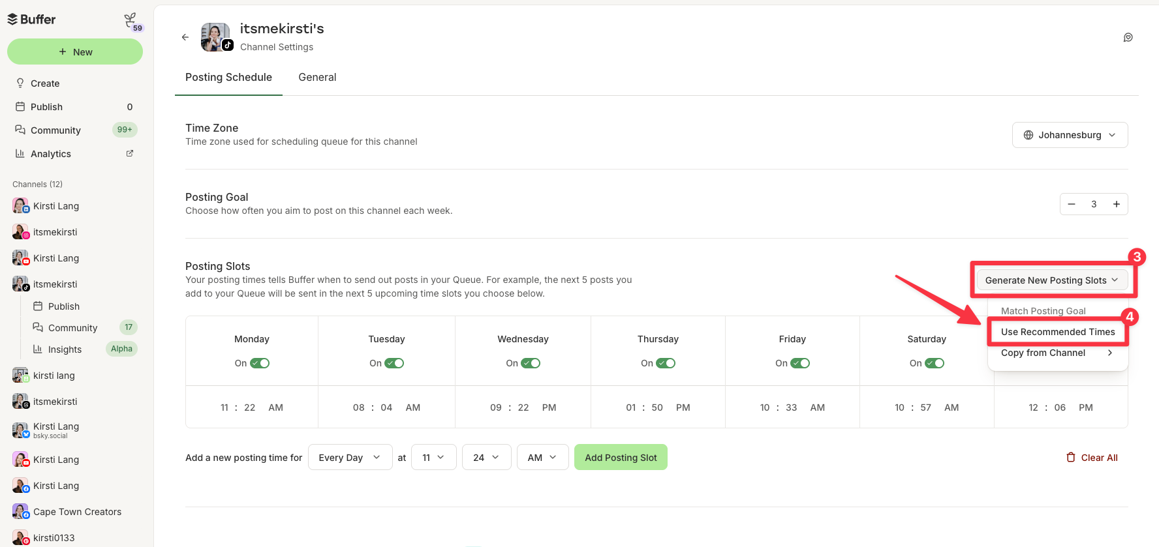The image size is (1159, 547).
Task: Open the Buffer Create section
Action: tap(44, 83)
